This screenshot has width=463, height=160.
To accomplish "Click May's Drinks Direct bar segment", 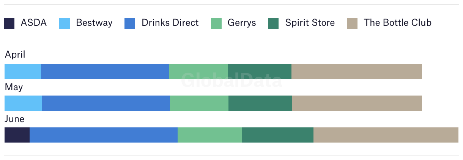I will pyautogui.click(x=106, y=103).
